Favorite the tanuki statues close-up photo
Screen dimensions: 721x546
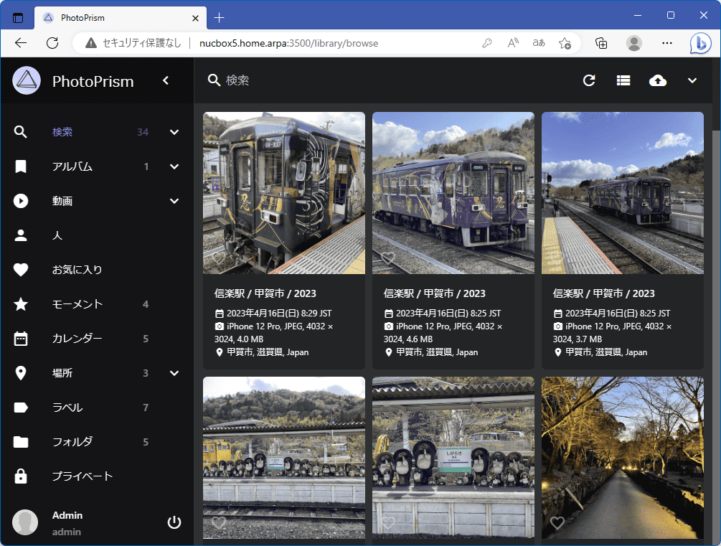[388, 523]
